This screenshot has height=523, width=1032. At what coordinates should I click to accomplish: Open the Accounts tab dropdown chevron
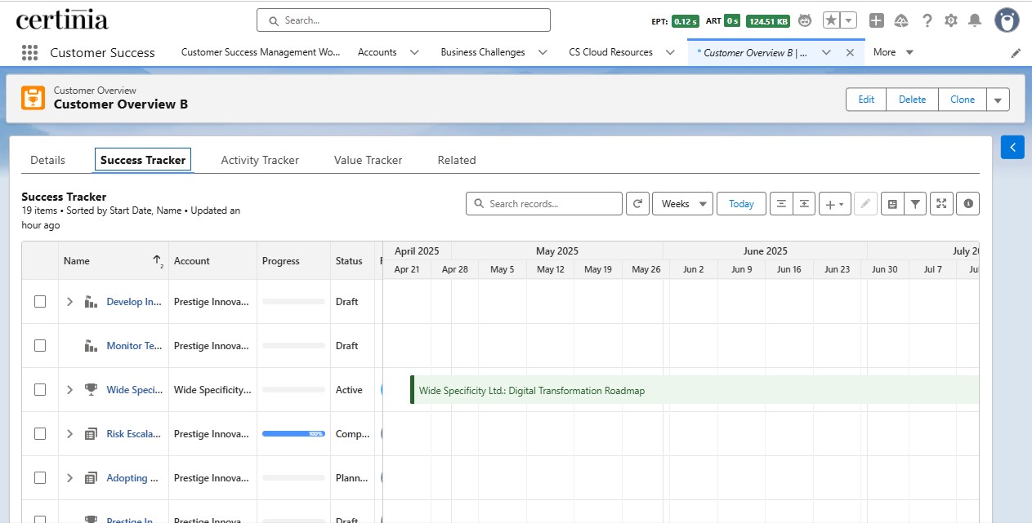(414, 52)
